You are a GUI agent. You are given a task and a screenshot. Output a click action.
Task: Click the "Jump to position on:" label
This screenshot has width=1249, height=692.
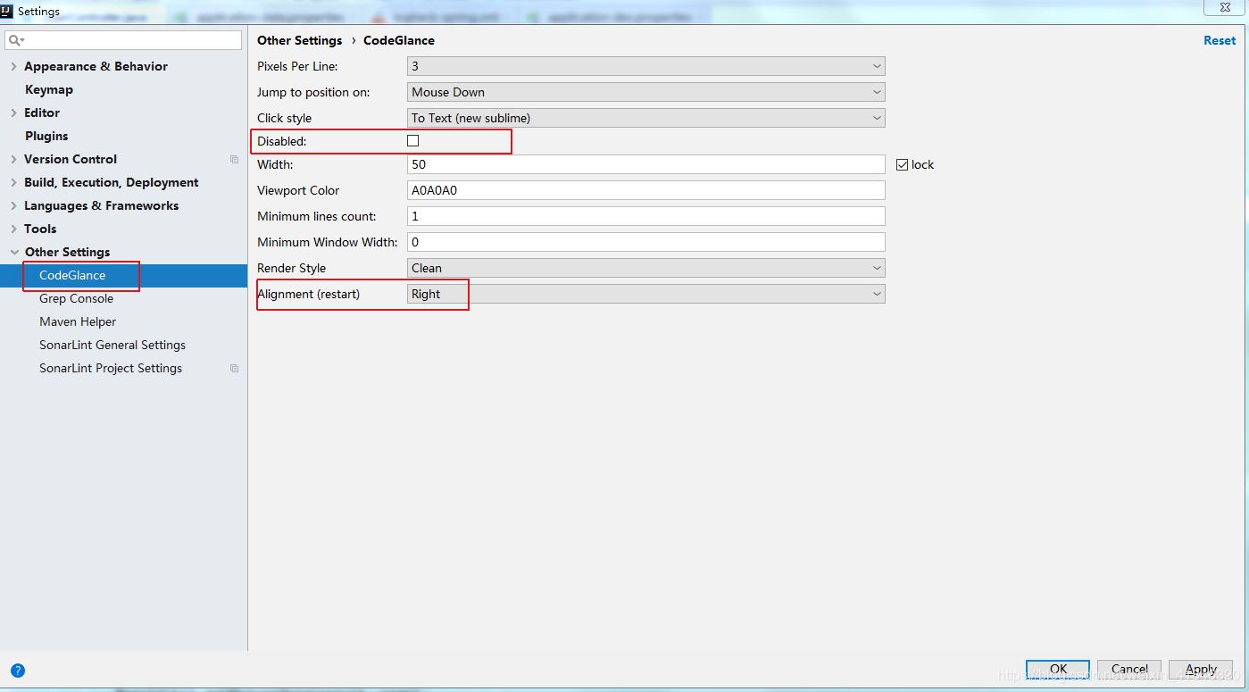tap(313, 92)
